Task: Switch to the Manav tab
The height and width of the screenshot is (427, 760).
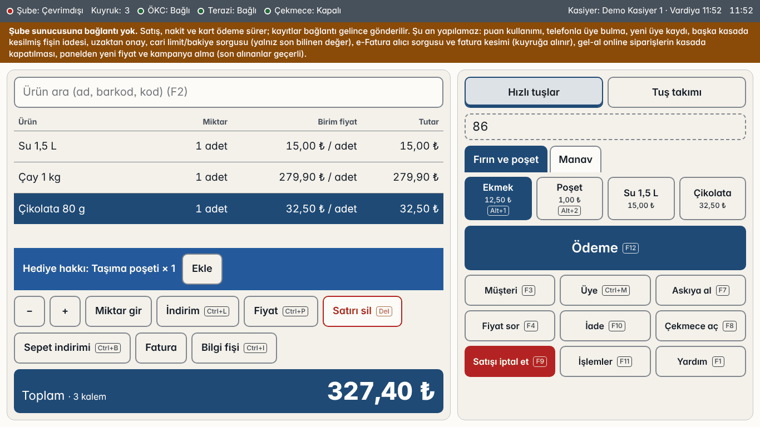Action: click(x=575, y=160)
